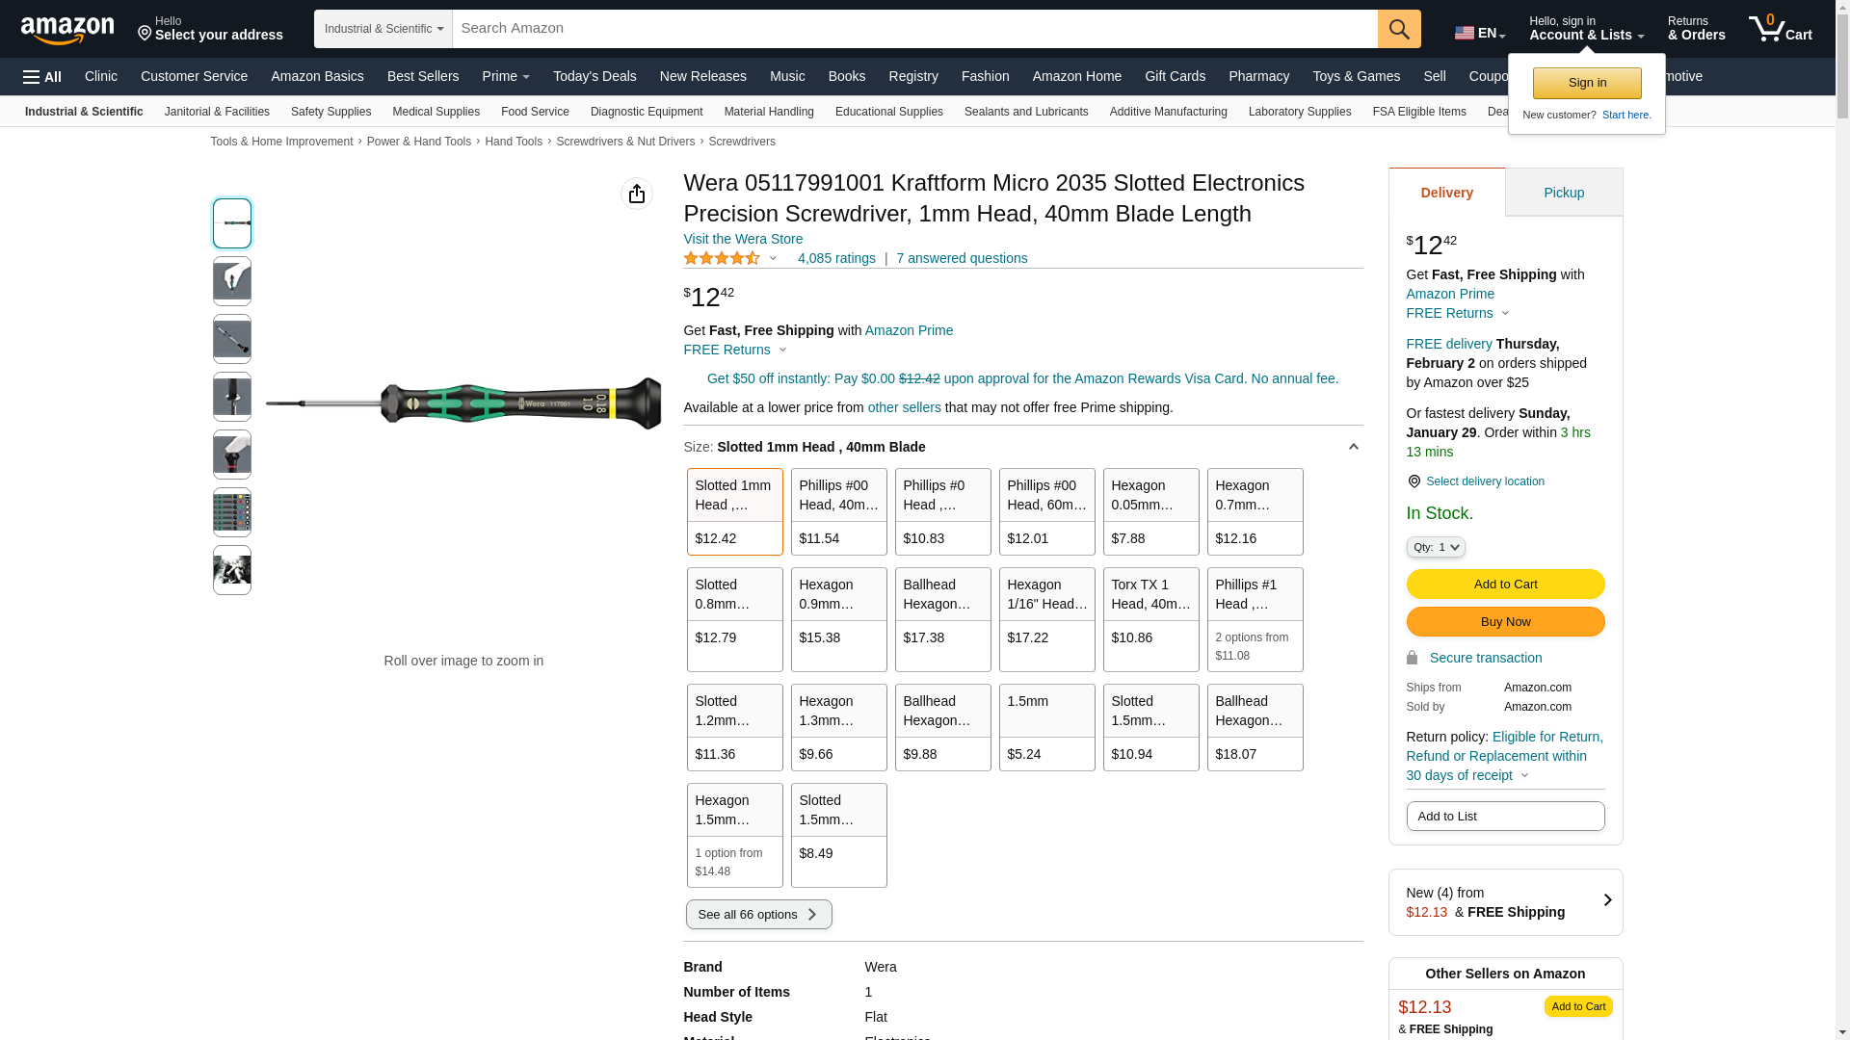Screen dimensions: 1850x1040
Task: Open the shopping cart icon
Action: (1779, 29)
